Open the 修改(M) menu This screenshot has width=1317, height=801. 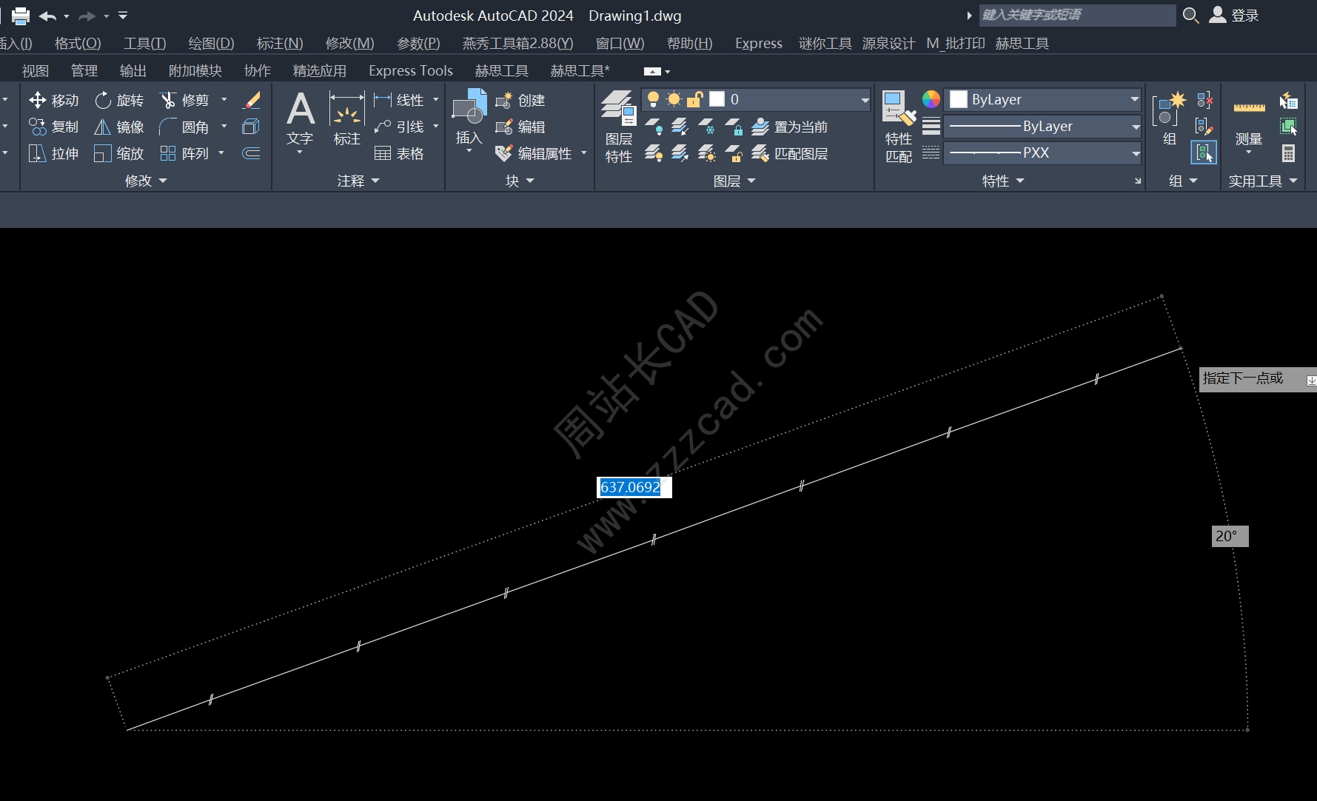point(350,43)
